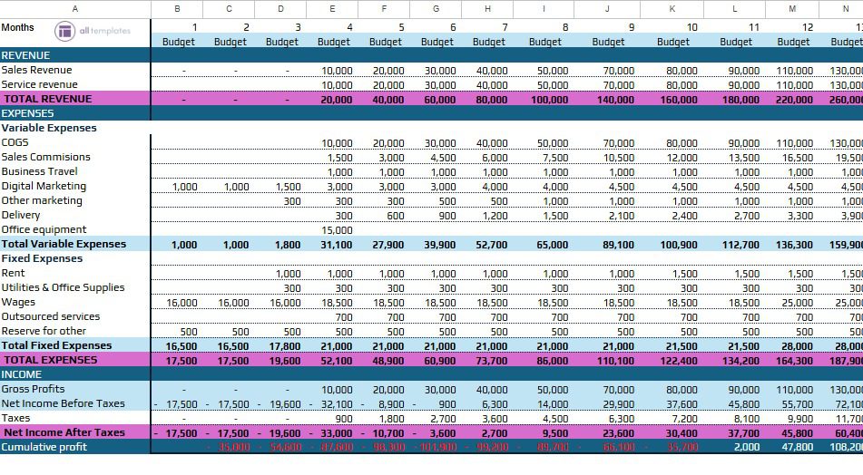This screenshot has height=475, width=863.
Task: Click the all templates logo icon
Action: coord(65,32)
